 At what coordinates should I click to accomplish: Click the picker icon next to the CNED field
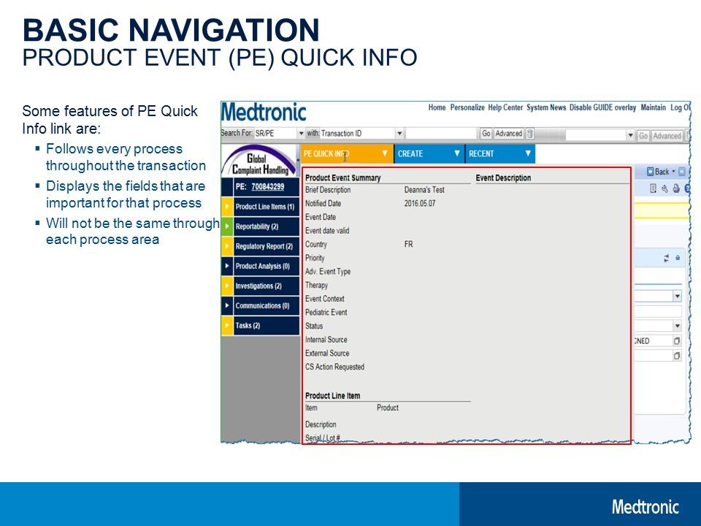point(677,341)
